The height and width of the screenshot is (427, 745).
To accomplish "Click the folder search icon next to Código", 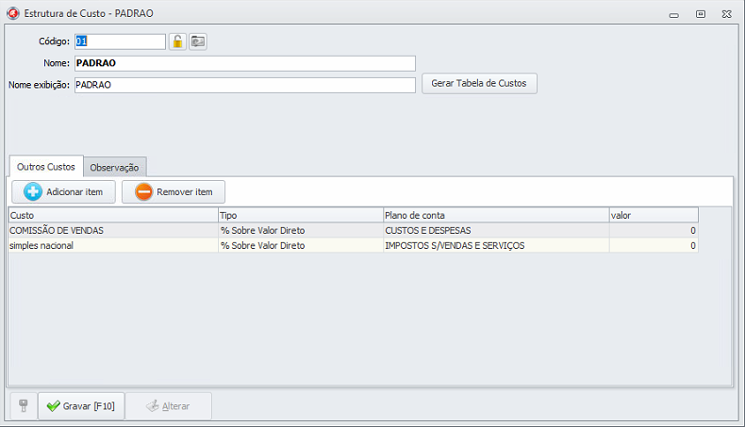I will point(198,41).
